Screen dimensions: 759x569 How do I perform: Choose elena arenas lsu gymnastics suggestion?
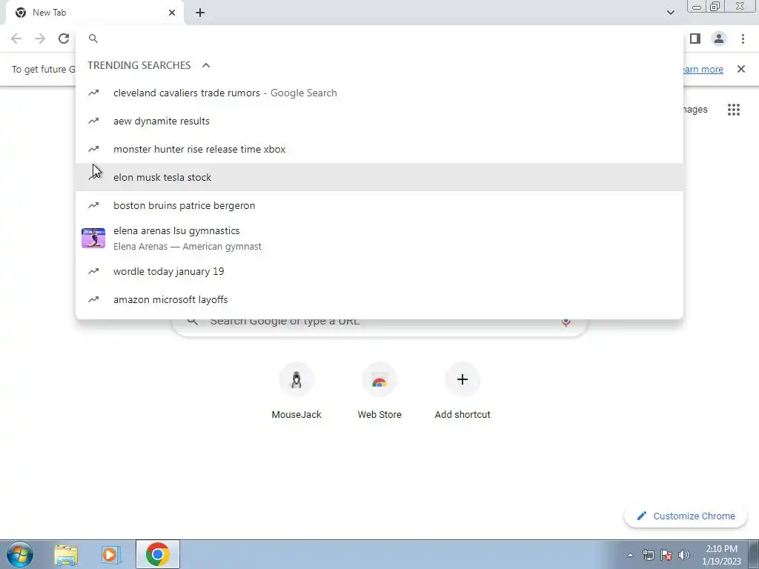click(379, 238)
